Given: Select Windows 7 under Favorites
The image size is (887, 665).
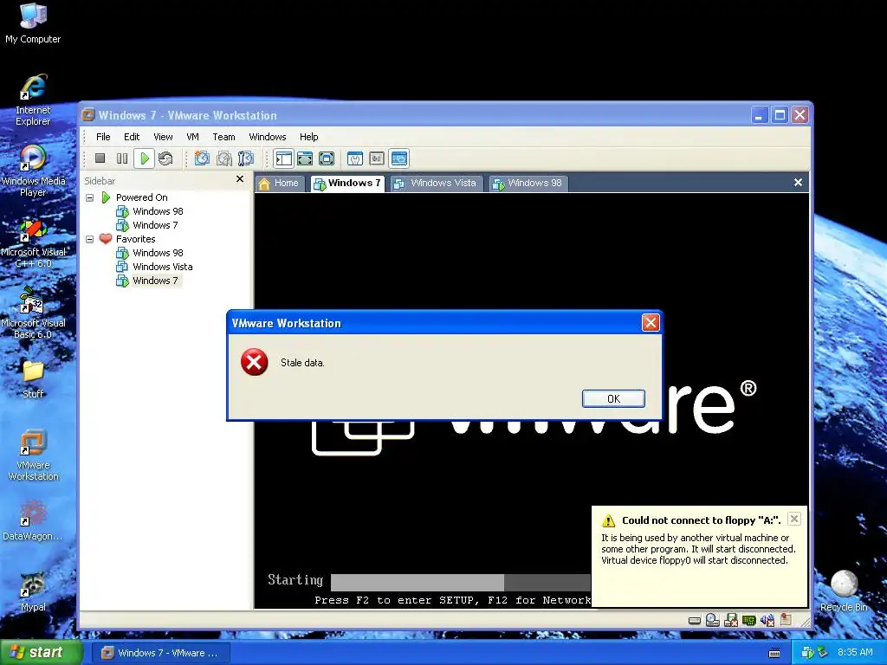Looking at the screenshot, I should [x=155, y=281].
